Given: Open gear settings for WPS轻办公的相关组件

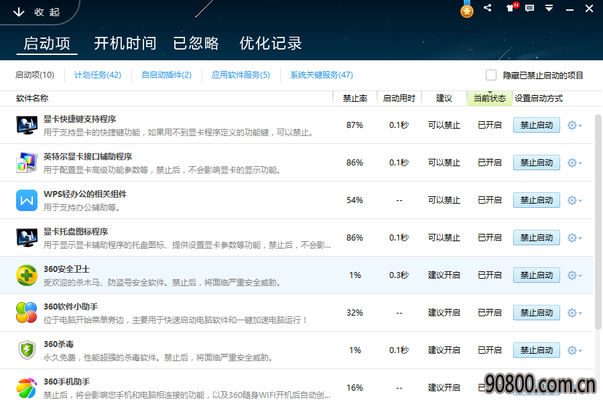Looking at the screenshot, I should (x=575, y=200).
